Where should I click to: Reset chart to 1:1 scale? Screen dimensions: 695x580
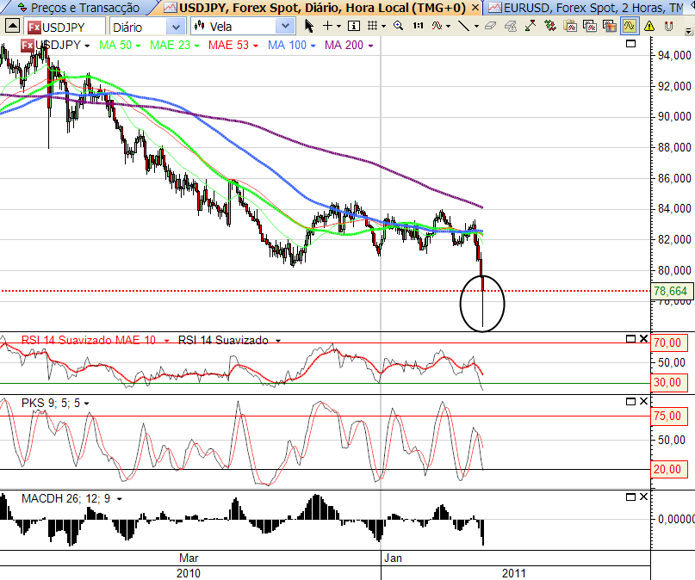pyautogui.click(x=418, y=26)
